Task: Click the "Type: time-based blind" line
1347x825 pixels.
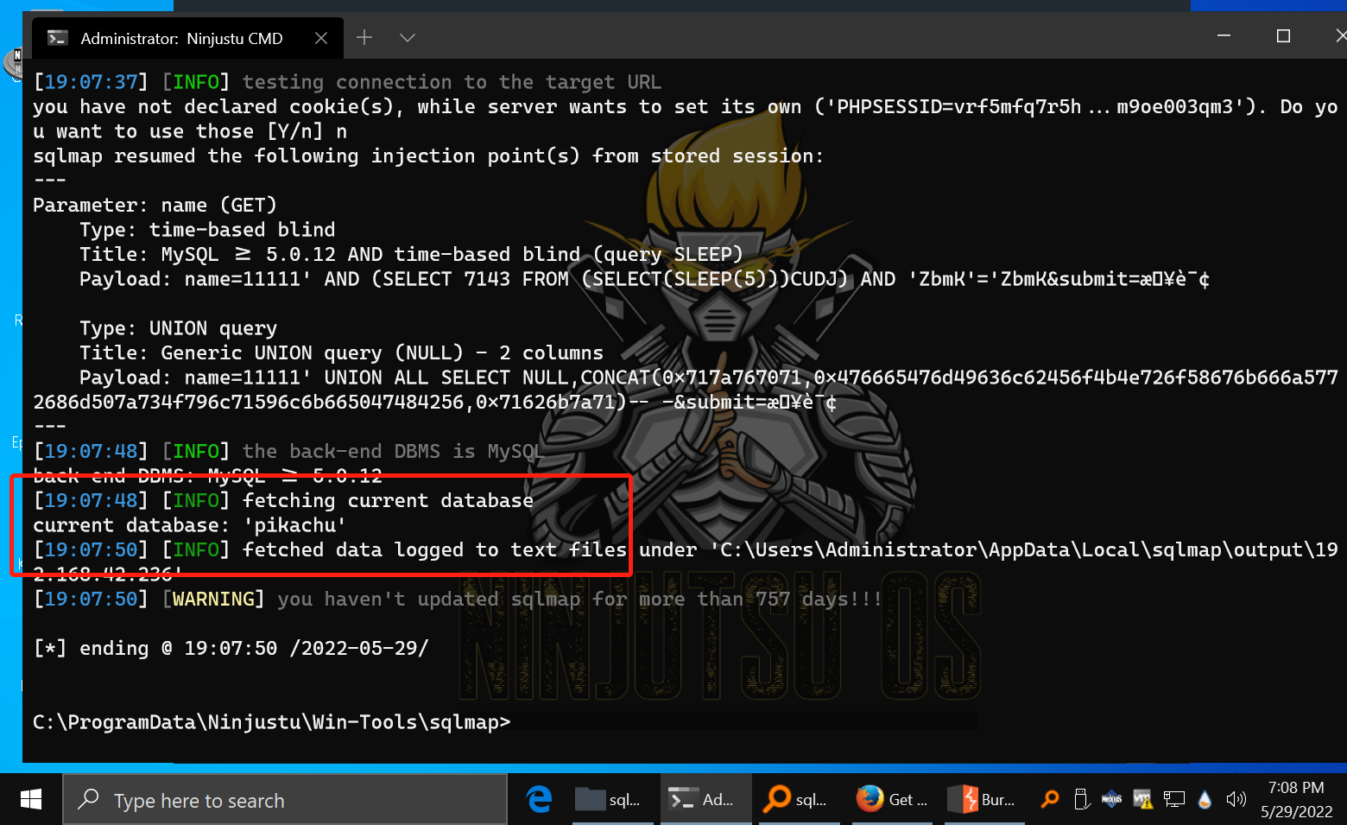Action: tap(207, 230)
